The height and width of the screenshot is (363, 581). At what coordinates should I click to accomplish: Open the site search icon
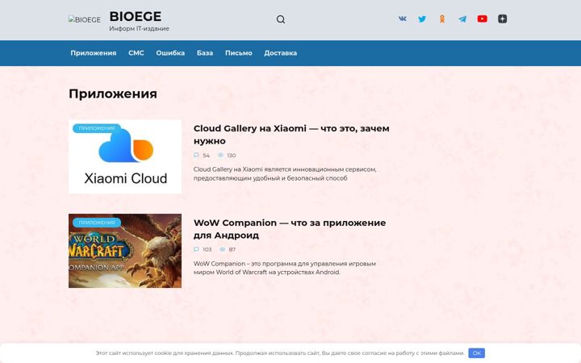[x=281, y=19]
